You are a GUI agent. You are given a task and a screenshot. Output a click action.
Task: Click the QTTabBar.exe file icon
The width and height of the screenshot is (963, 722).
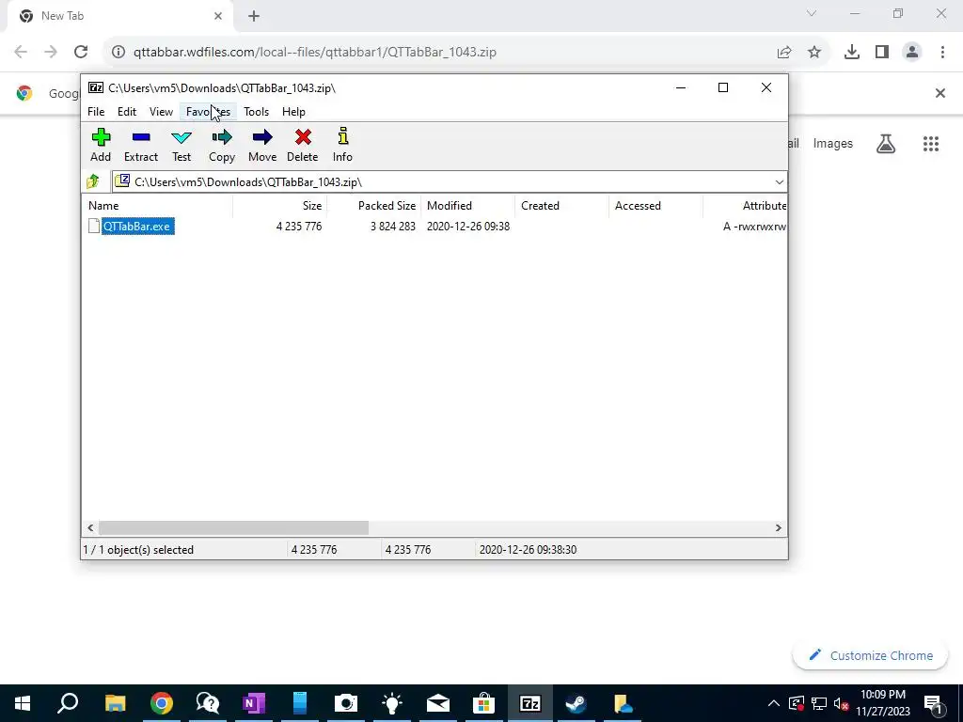[94, 226]
